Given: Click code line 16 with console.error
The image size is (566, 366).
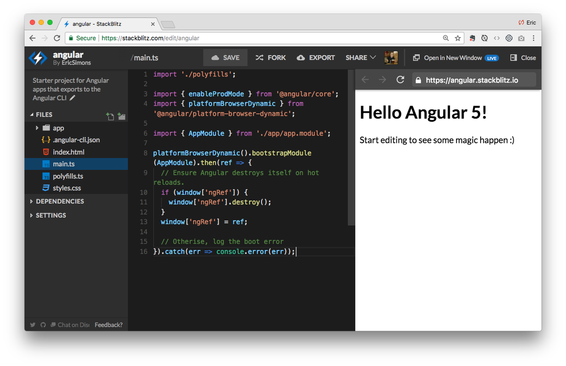Looking at the screenshot, I should point(225,251).
